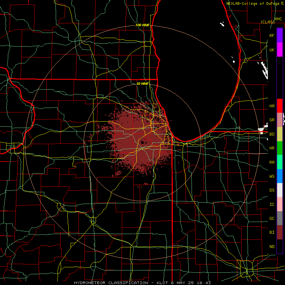
Task: Click the blue WS legend swatch
Action: 280,176
